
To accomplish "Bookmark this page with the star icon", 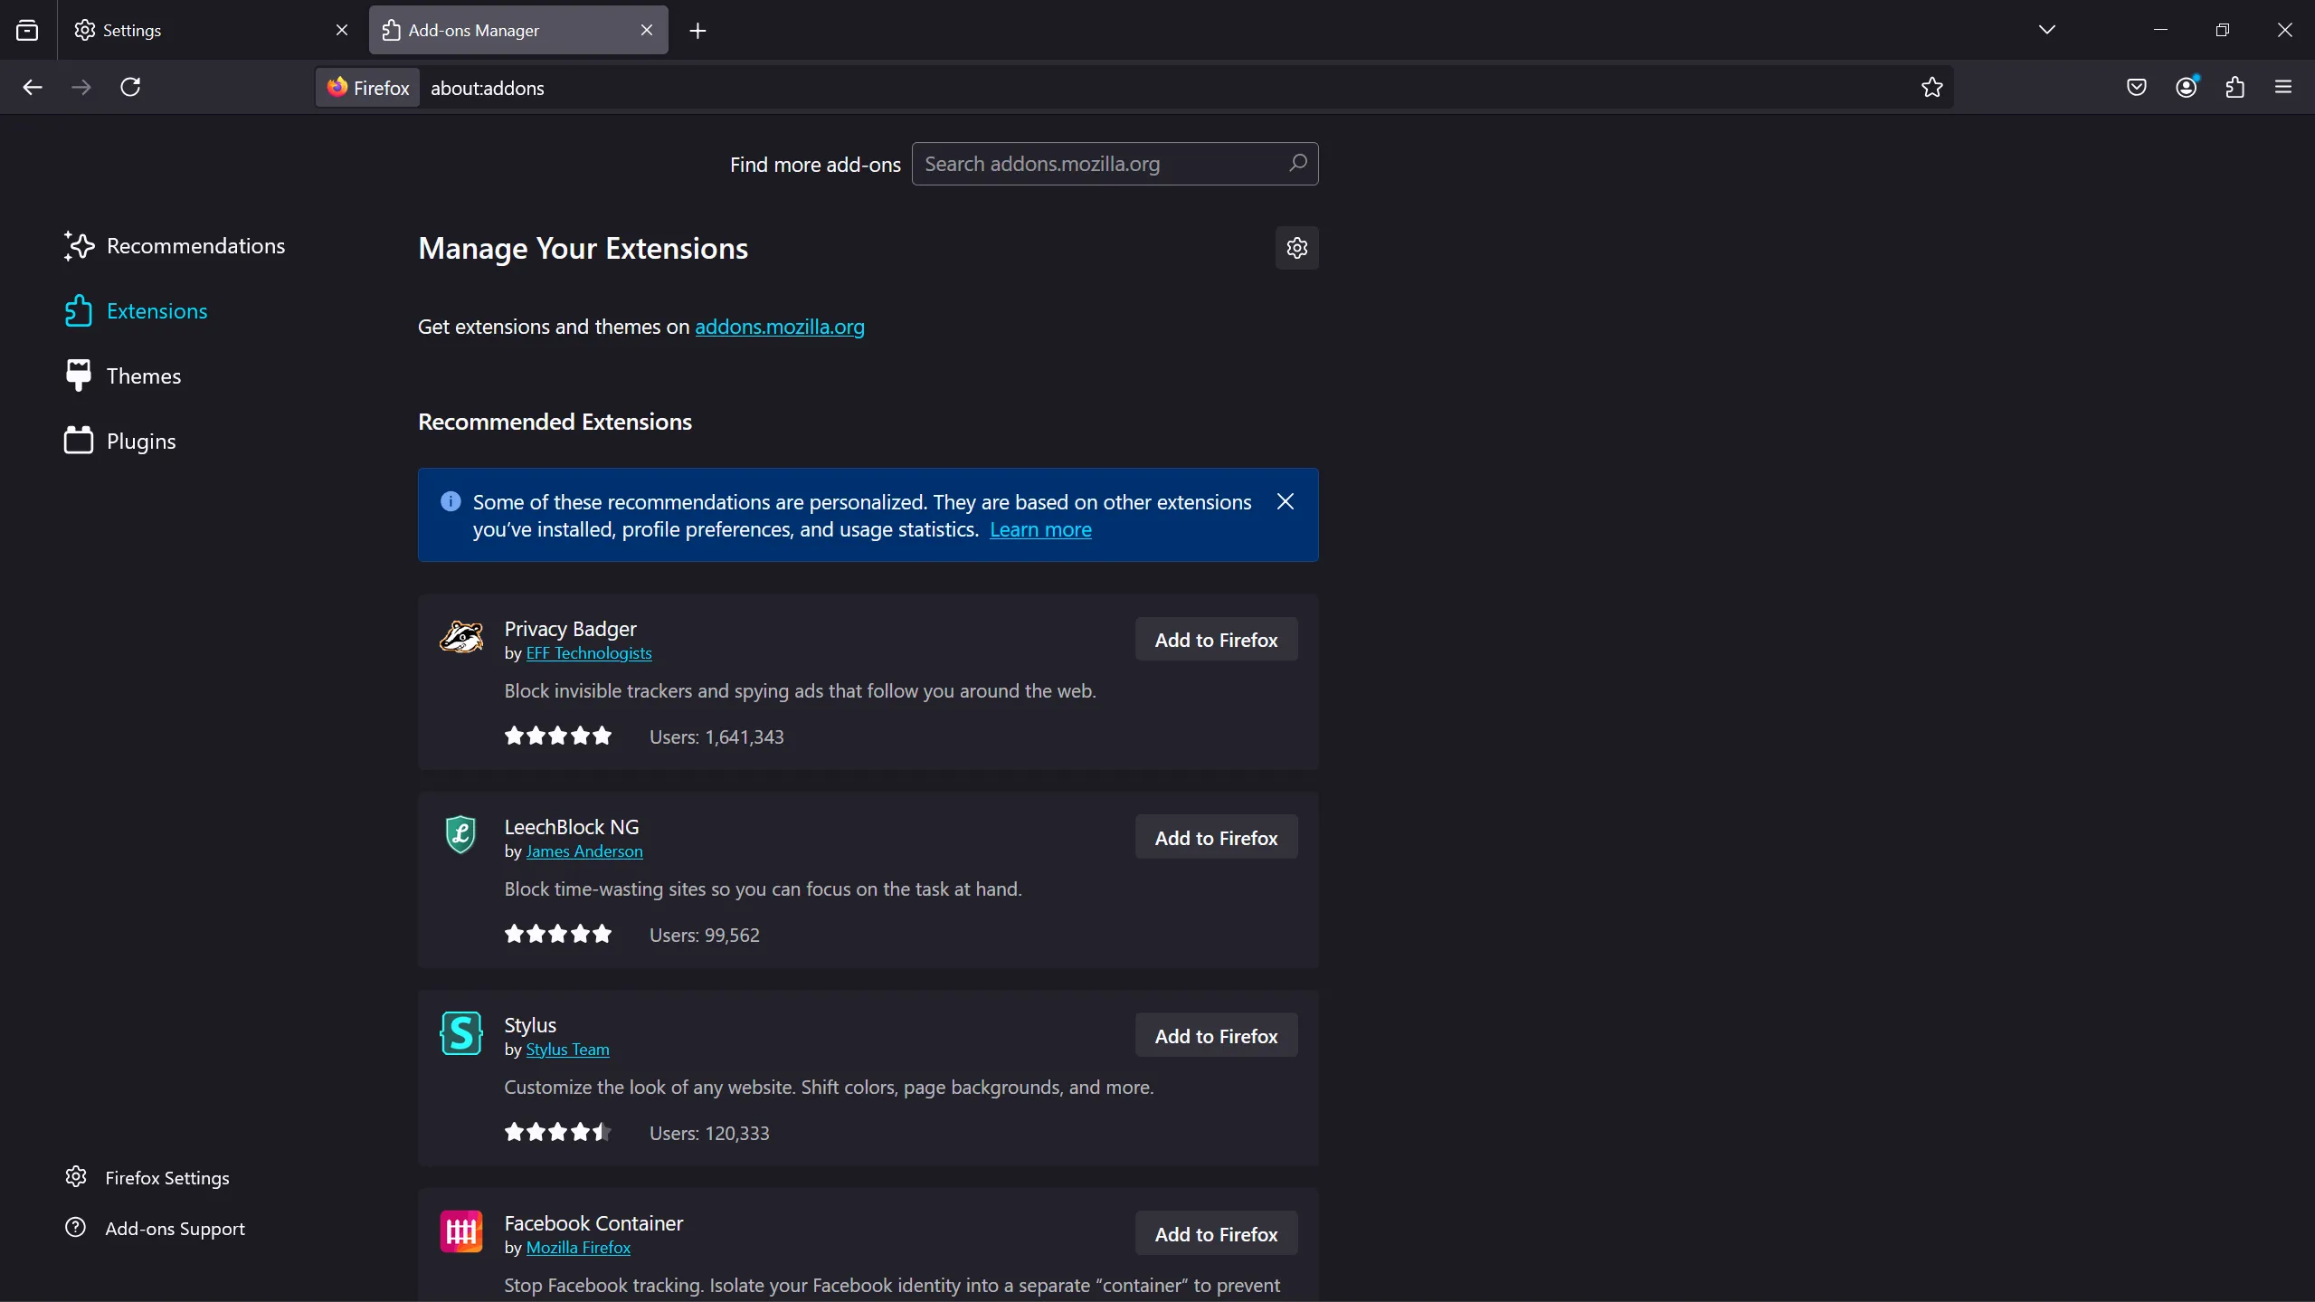I will pos(1932,88).
